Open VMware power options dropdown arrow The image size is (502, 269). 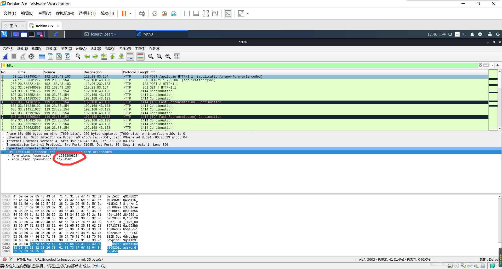coord(130,13)
